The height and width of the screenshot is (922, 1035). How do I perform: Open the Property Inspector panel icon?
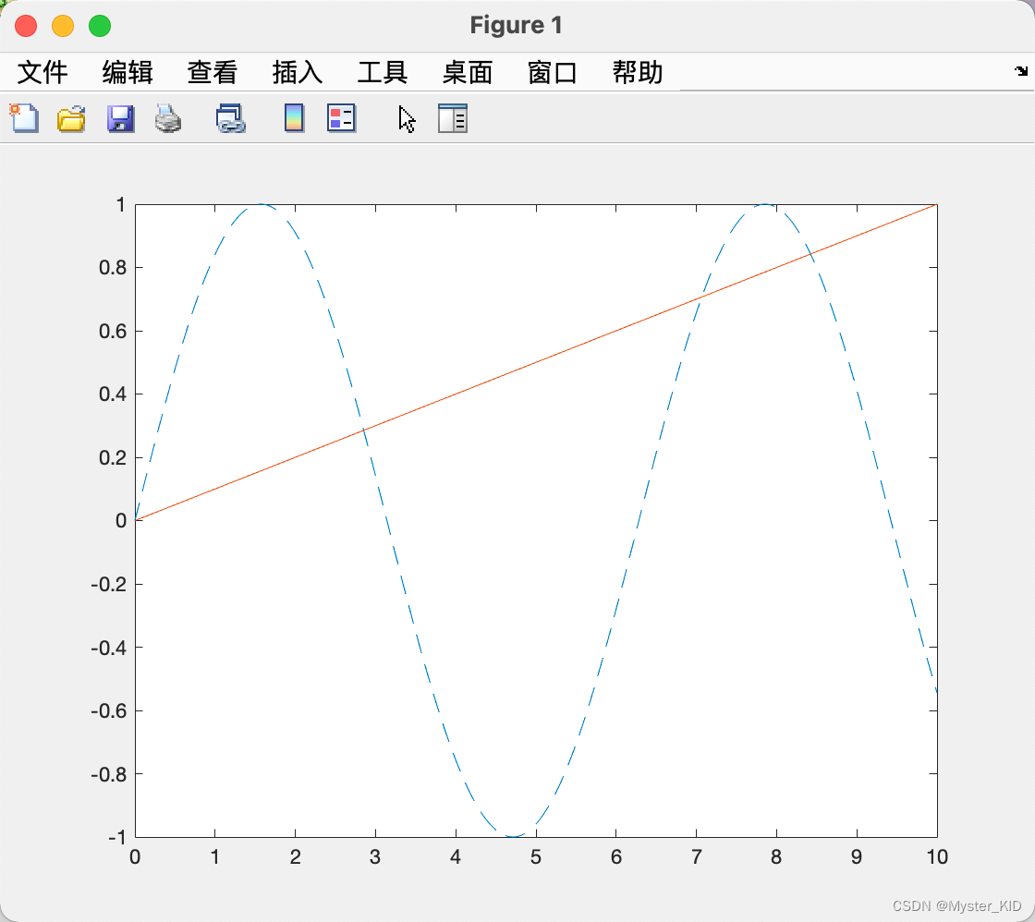click(x=453, y=118)
